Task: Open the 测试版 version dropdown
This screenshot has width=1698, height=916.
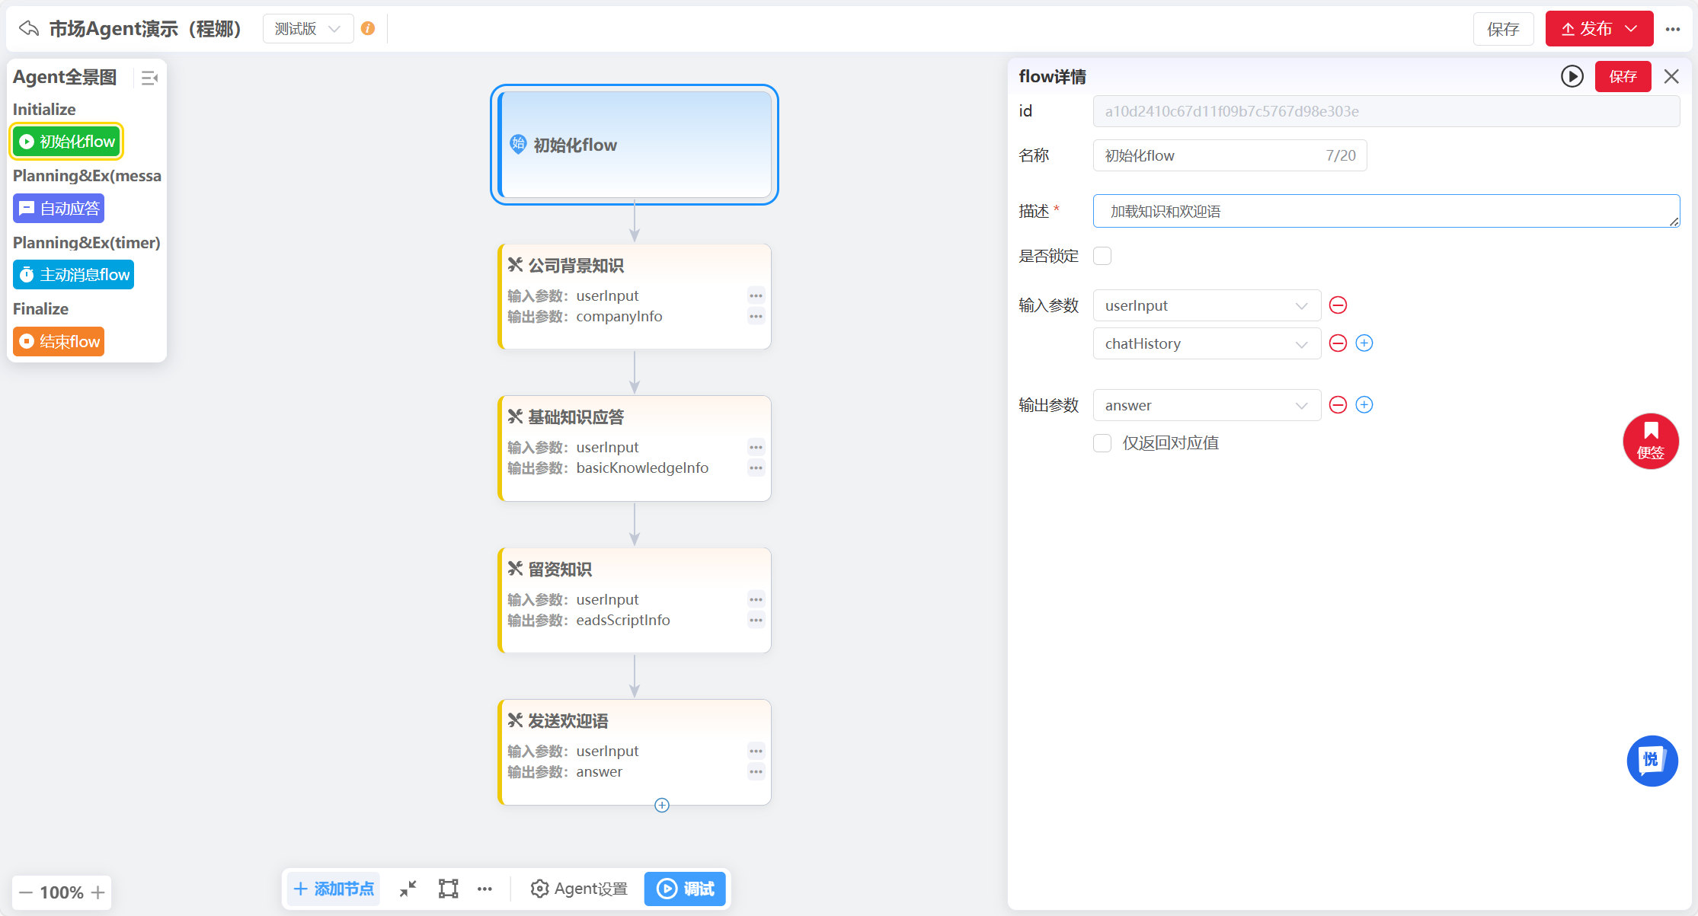Action: coord(308,29)
